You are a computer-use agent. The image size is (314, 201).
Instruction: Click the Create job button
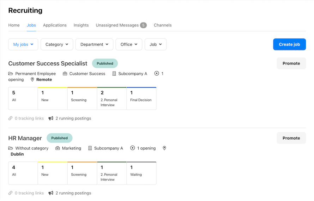point(289,44)
